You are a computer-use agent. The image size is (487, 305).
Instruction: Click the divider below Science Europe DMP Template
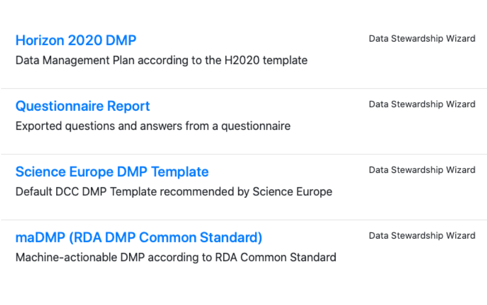[241, 219]
